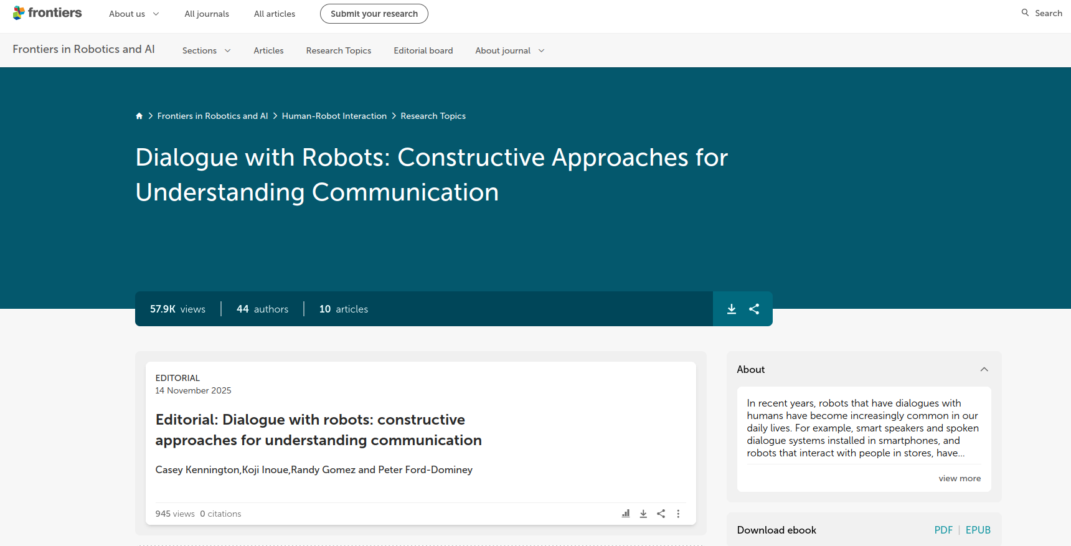1071x546 pixels.
Task: Download the editorial article
Action: (x=643, y=514)
